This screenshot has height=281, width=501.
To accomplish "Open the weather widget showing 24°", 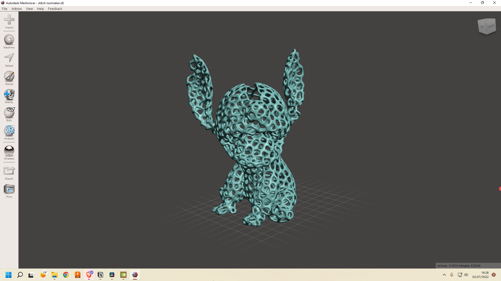I will point(43,275).
